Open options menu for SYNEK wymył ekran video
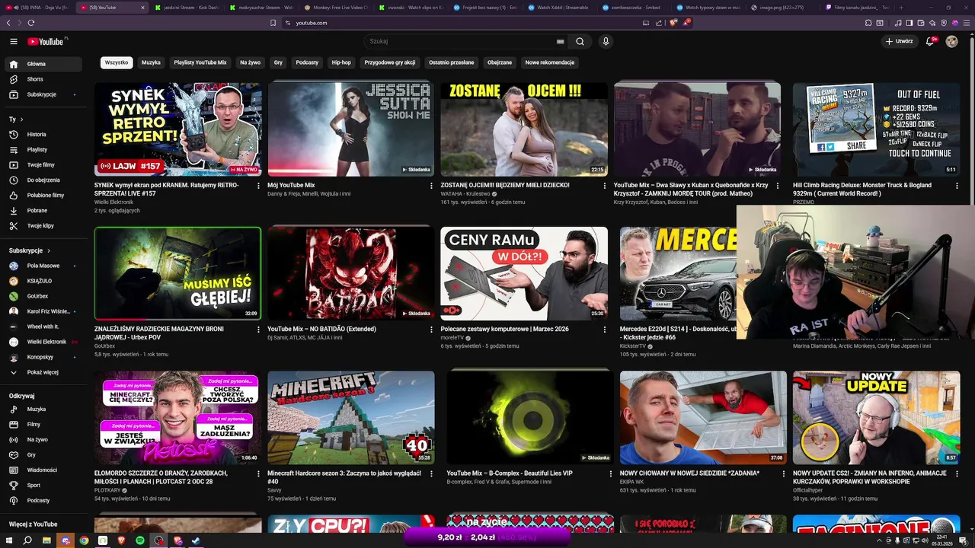 coord(258,185)
